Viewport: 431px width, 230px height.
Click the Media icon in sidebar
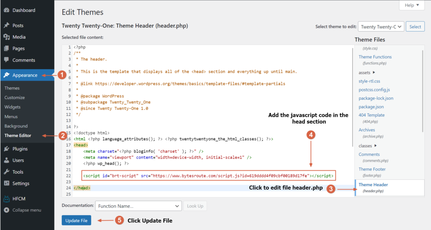coord(7,37)
